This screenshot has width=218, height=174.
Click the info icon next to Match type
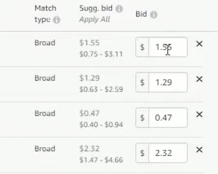(x=56, y=20)
